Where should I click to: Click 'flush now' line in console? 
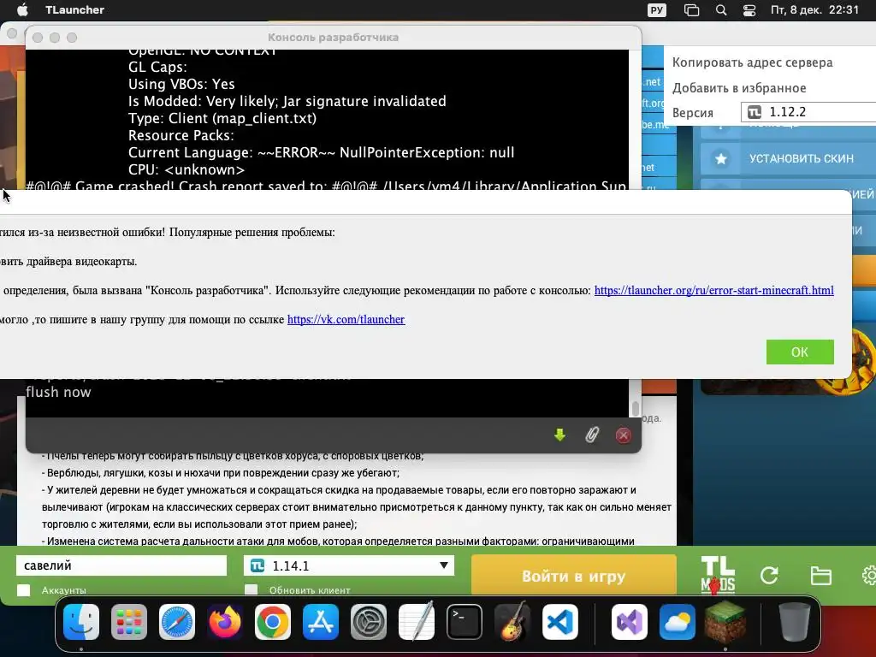pos(58,392)
